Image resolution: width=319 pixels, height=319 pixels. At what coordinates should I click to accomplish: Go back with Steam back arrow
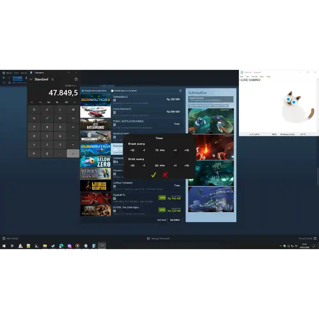coord(4,78)
